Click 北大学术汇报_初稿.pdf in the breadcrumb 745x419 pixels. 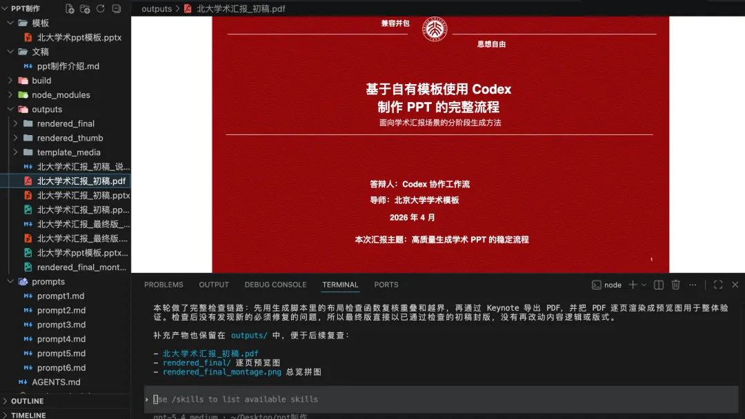tap(241, 8)
